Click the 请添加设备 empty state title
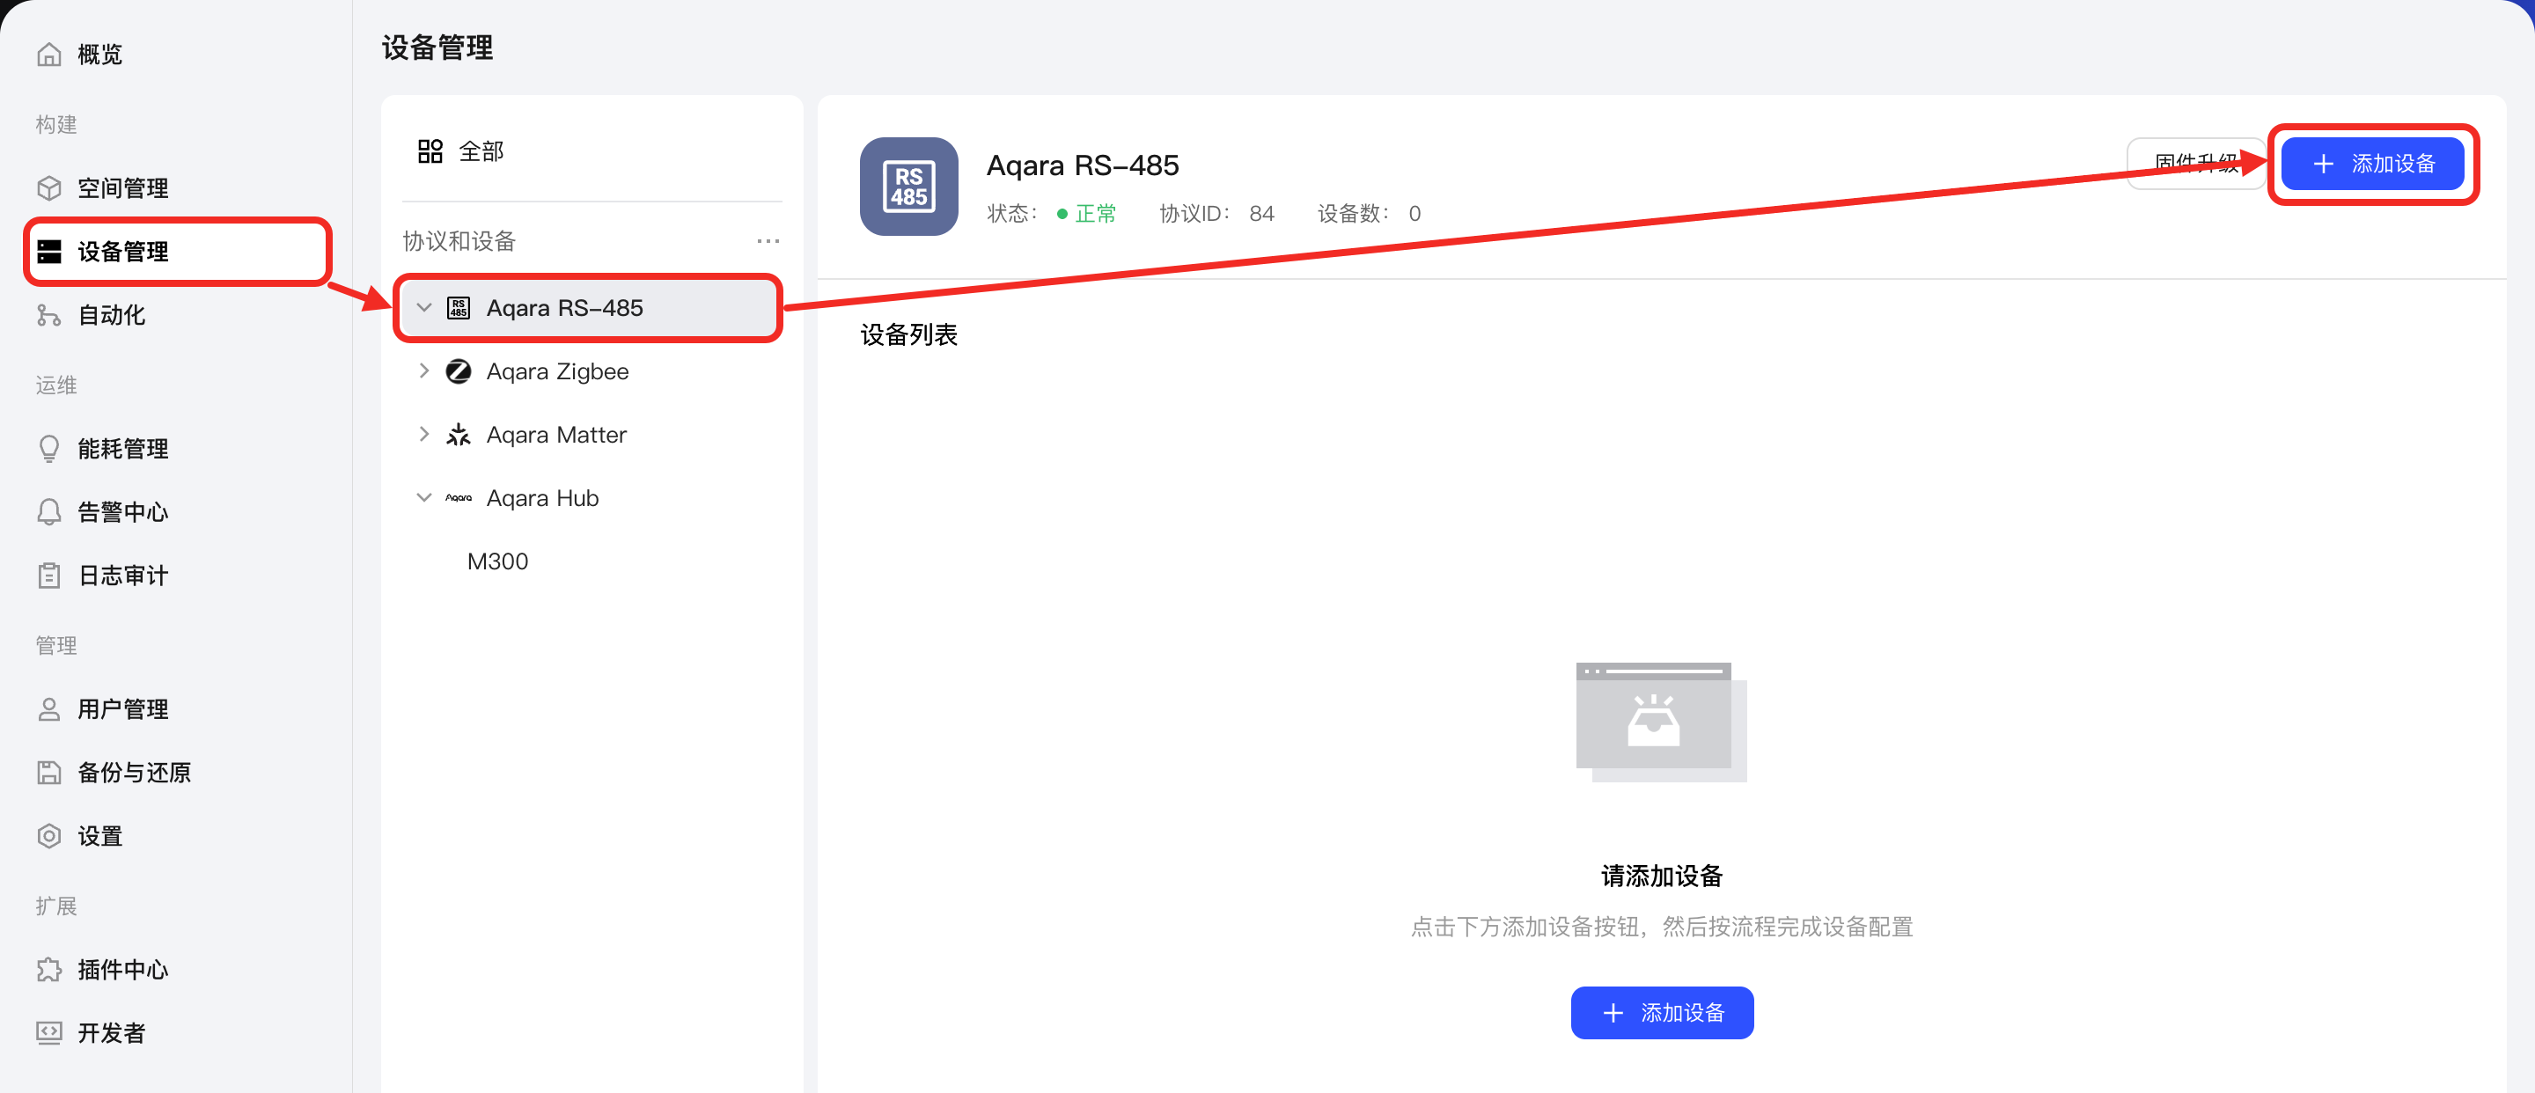Image resolution: width=2535 pixels, height=1093 pixels. point(1661,876)
